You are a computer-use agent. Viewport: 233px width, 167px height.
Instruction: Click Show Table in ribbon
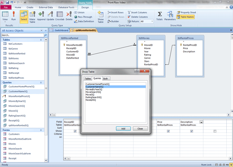click(101, 17)
